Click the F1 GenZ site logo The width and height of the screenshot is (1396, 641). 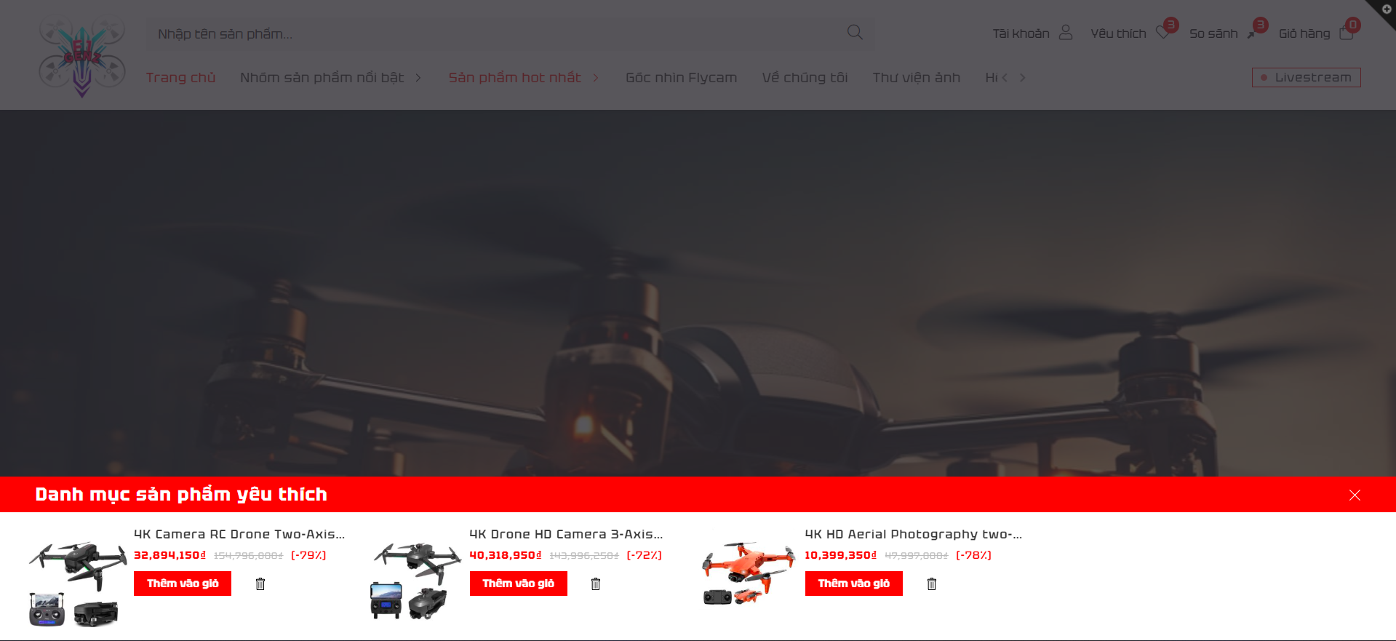(x=82, y=57)
